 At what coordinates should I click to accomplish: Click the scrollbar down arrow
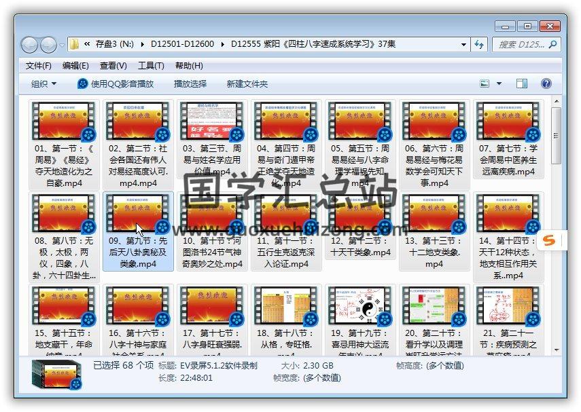tap(556, 350)
